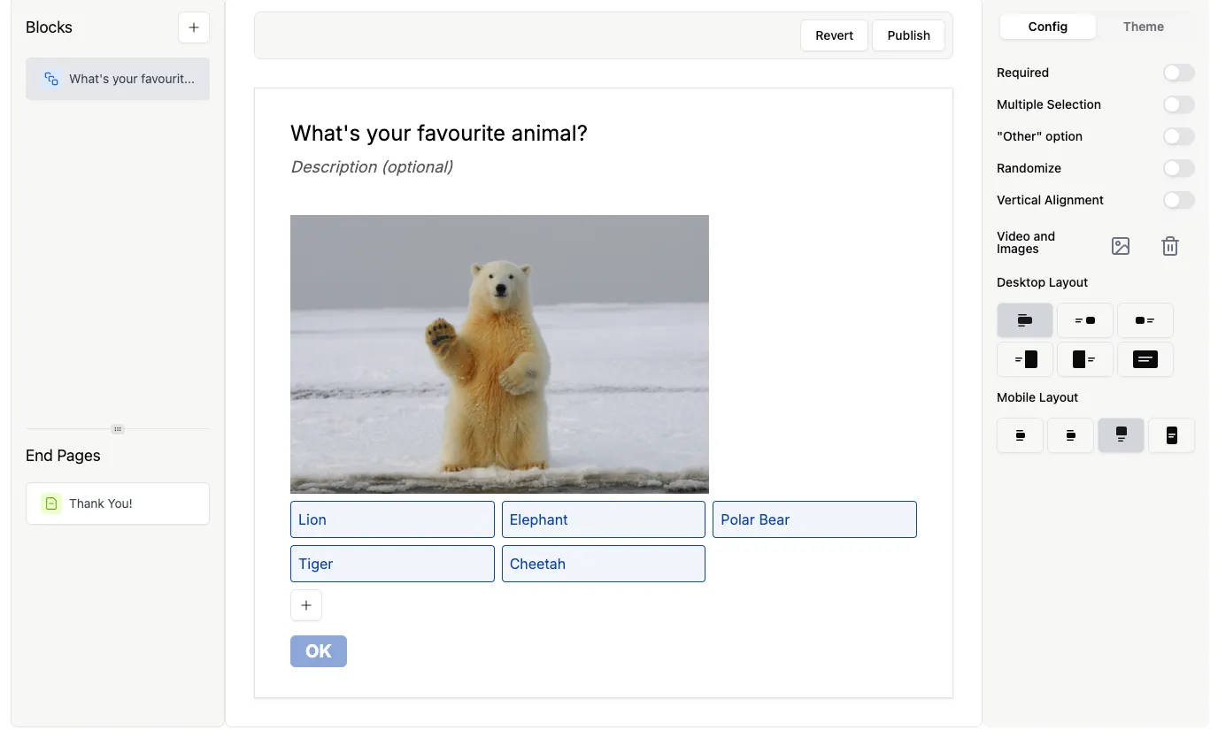This screenshot has height=738, width=1218.
Task: Open the Thank You! end page
Action: (118, 504)
